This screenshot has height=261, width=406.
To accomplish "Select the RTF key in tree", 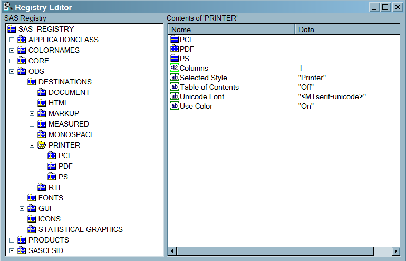I will tap(55, 187).
